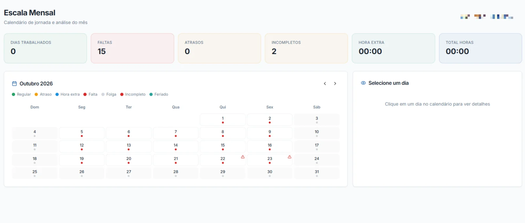The width and height of the screenshot is (525, 223).
Task: Select day 31 in the calendar
Action: [317, 173]
